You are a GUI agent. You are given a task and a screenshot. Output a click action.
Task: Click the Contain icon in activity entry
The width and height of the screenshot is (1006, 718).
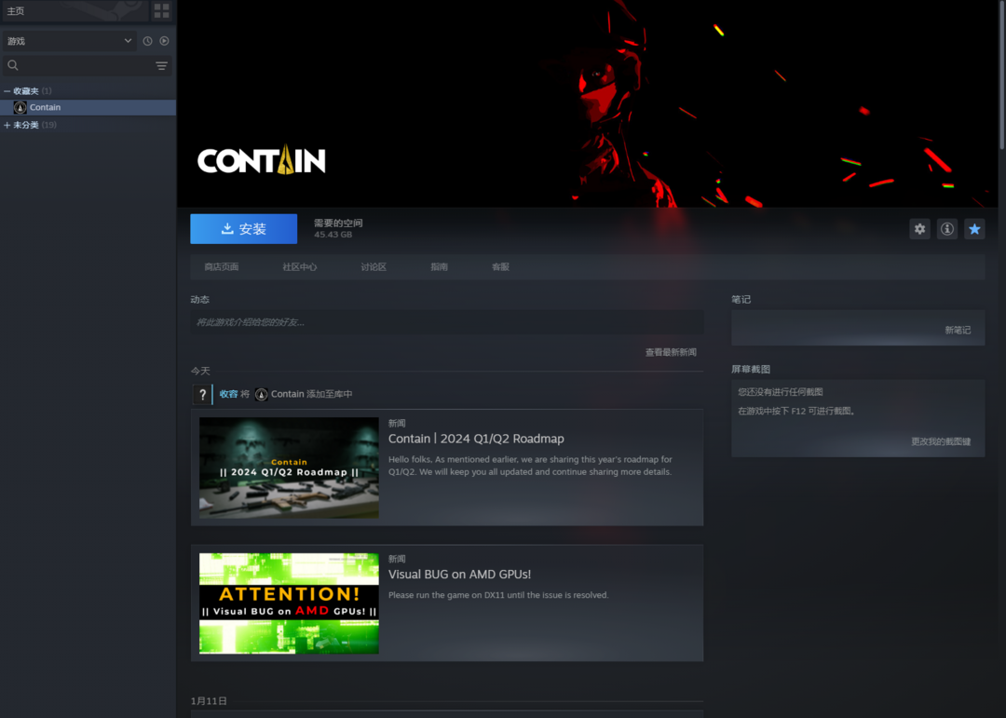[261, 394]
